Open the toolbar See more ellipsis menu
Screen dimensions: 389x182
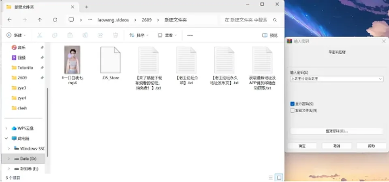[190, 35]
